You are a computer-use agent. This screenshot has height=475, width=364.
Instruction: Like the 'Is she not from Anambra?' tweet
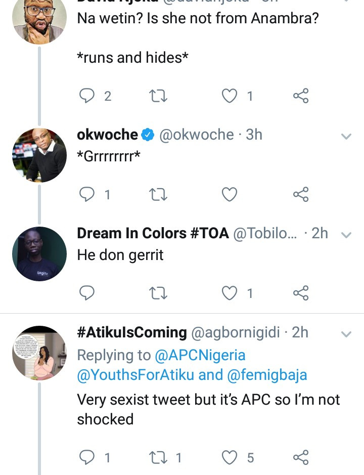230,96
